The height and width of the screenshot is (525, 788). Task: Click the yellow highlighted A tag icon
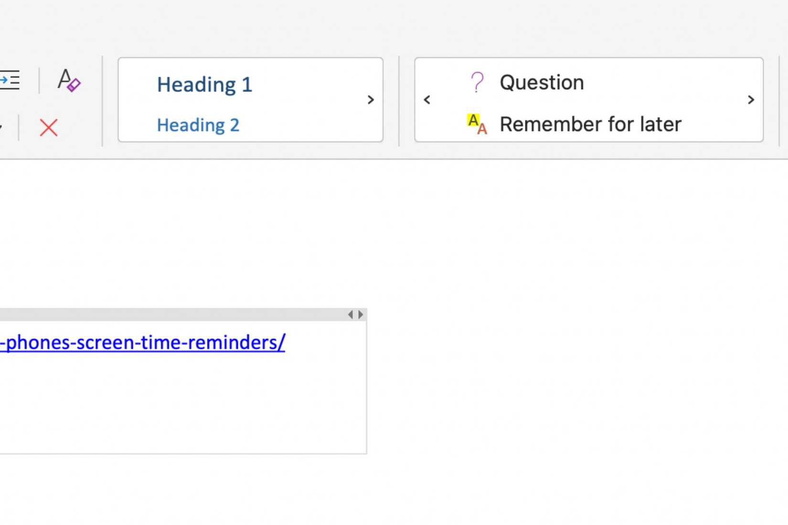[x=477, y=124]
